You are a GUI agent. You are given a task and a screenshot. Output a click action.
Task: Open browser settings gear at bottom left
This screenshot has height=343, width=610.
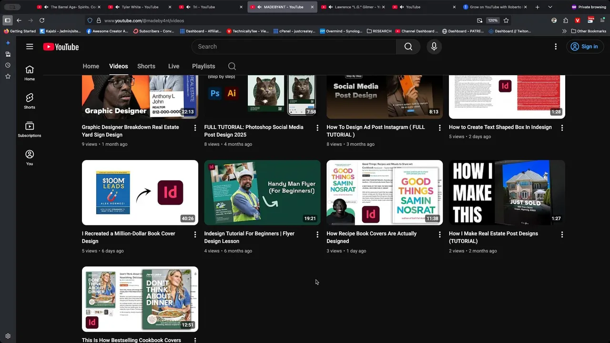coord(8,336)
